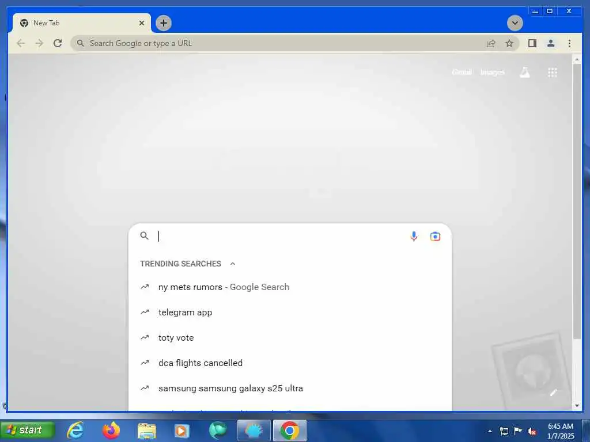Click the magnifier icon in the search box
Viewport: 590px width, 442px height.
point(144,235)
